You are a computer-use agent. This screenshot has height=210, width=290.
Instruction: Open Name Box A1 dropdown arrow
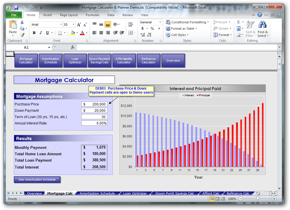tap(49, 48)
